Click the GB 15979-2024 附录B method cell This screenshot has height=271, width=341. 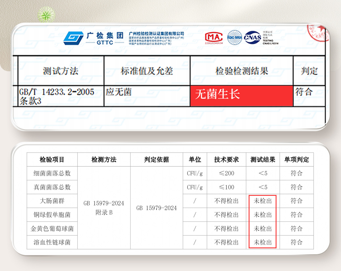(104, 208)
